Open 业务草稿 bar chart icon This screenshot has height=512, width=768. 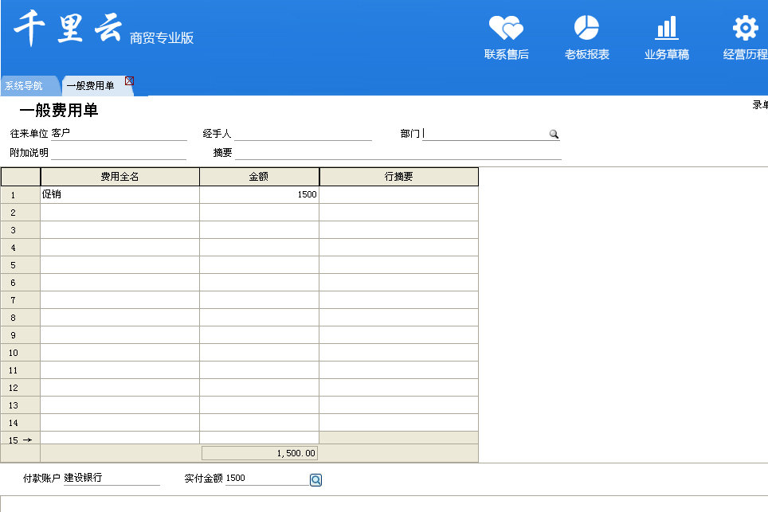coord(666,29)
